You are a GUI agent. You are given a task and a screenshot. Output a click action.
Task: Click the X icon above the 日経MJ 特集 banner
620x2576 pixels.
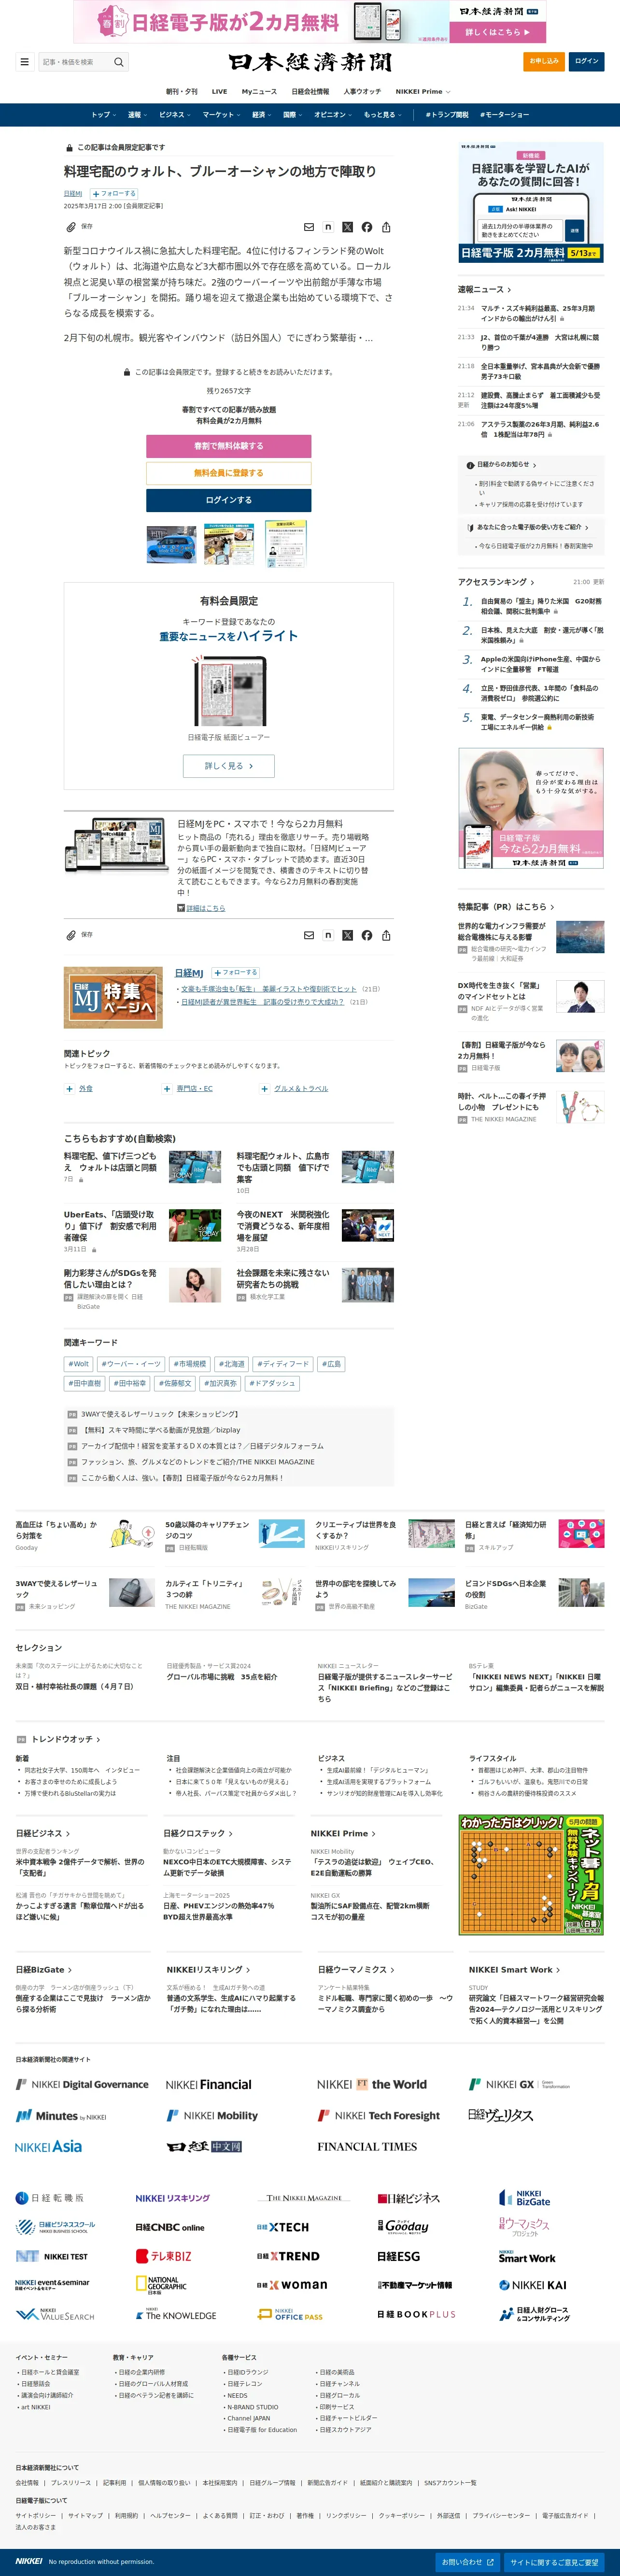pos(347,935)
